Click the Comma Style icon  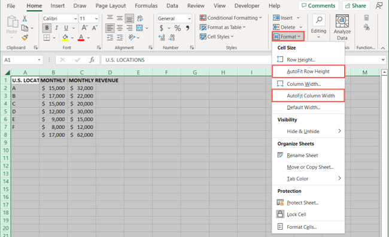[x=187, y=28]
